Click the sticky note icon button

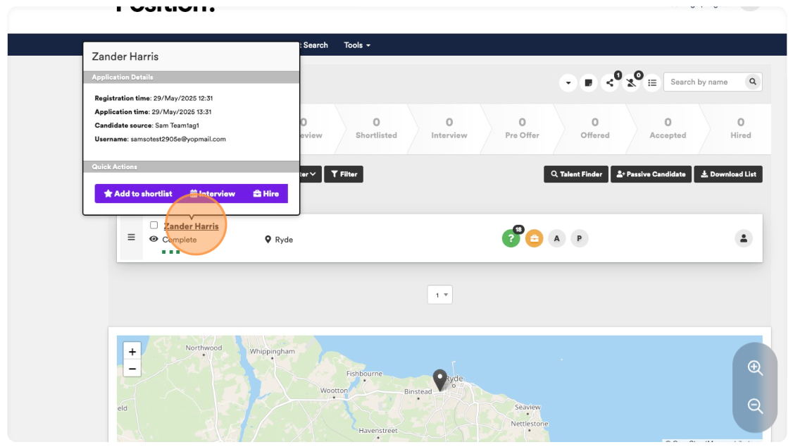589,82
